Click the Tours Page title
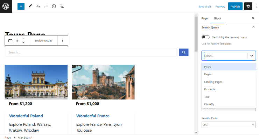This screenshot has height=139, width=259. click(x=25, y=33)
